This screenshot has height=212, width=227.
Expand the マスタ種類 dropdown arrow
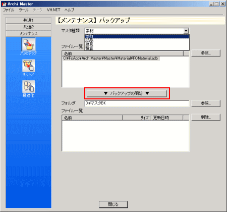coord(186,31)
